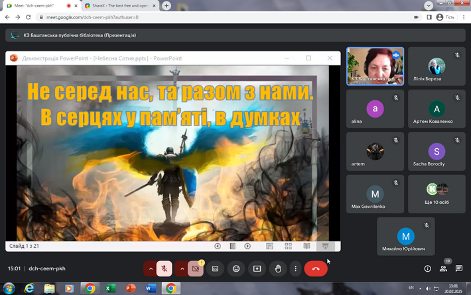Open the slide notes icon in PowerPoint status bar
The width and height of the screenshot is (471, 295).
point(232,246)
